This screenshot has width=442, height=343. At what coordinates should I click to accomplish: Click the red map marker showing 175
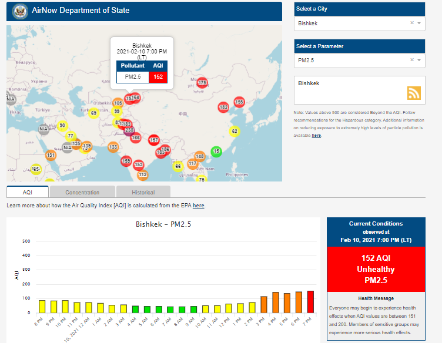[x=202, y=83]
